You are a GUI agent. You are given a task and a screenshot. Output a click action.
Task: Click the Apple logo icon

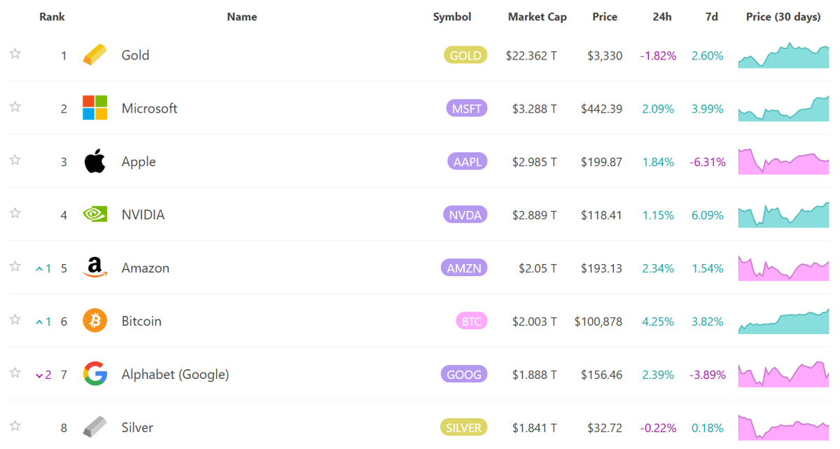pyautogui.click(x=95, y=162)
